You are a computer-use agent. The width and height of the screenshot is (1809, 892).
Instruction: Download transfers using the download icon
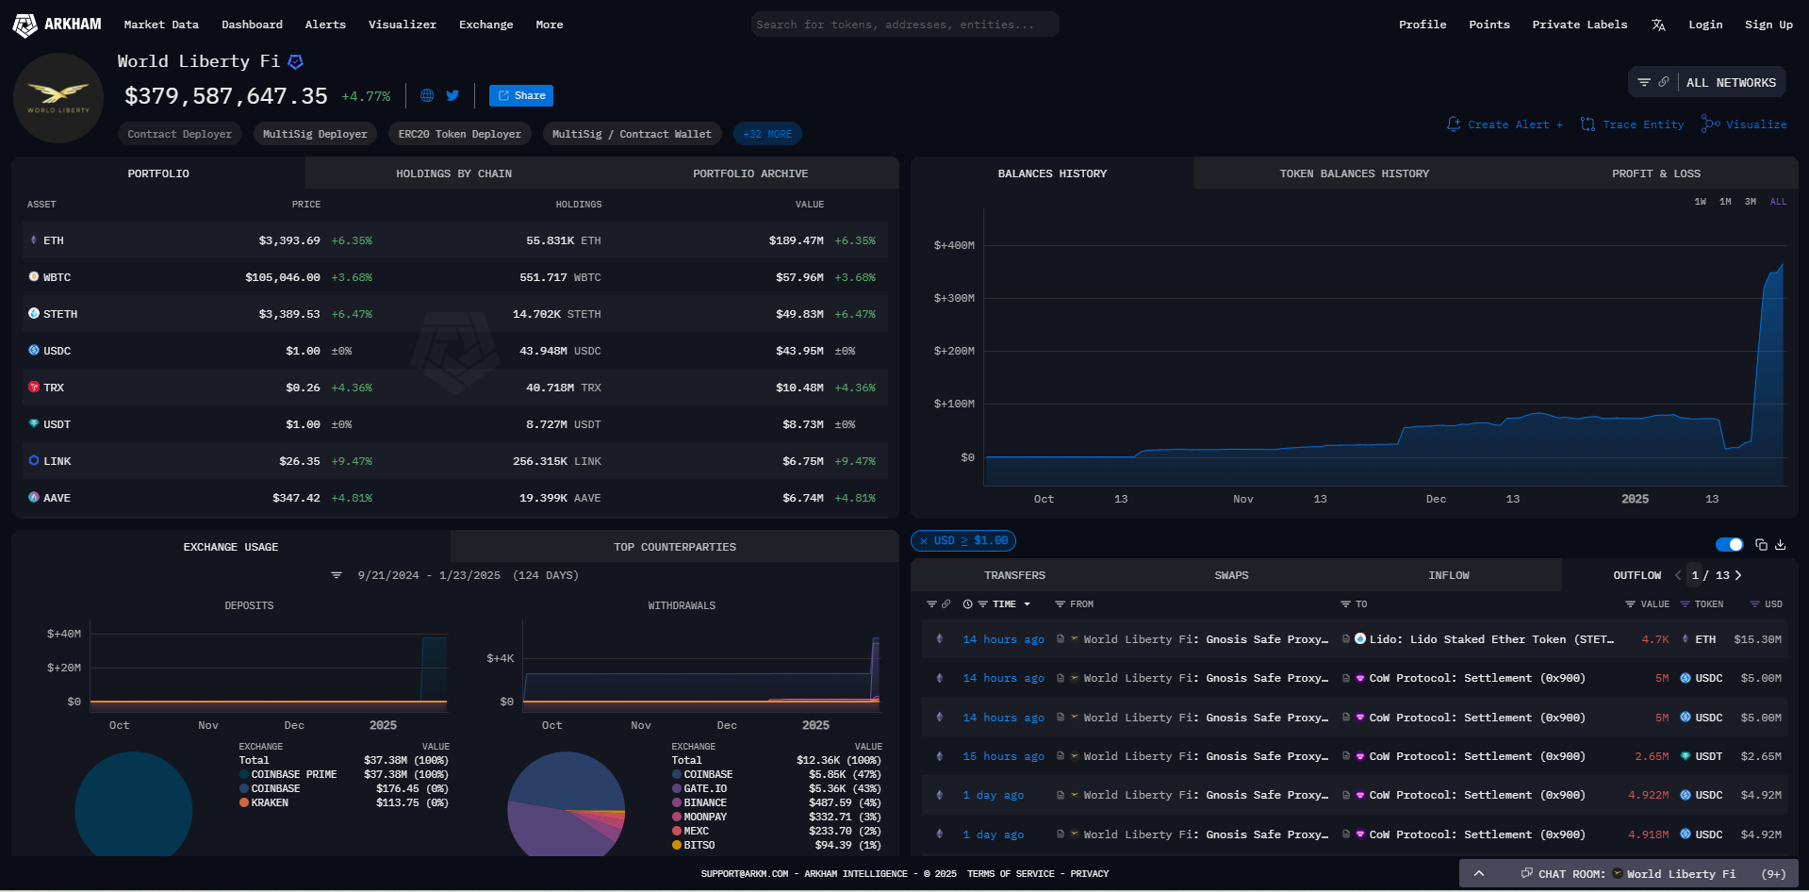tap(1781, 544)
